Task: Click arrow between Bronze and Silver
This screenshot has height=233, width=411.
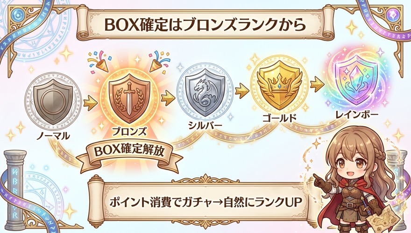Action: point(168,99)
